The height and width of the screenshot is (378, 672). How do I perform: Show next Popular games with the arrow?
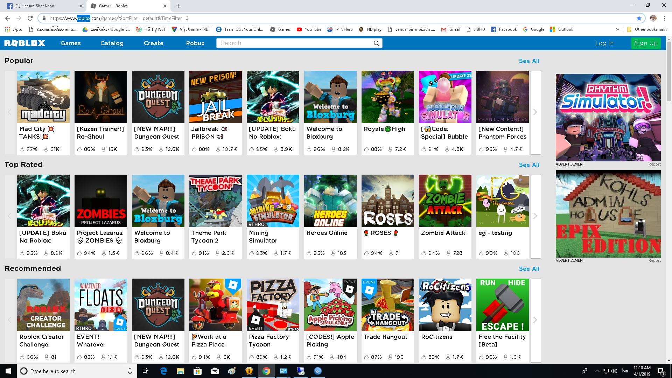click(x=535, y=112)
